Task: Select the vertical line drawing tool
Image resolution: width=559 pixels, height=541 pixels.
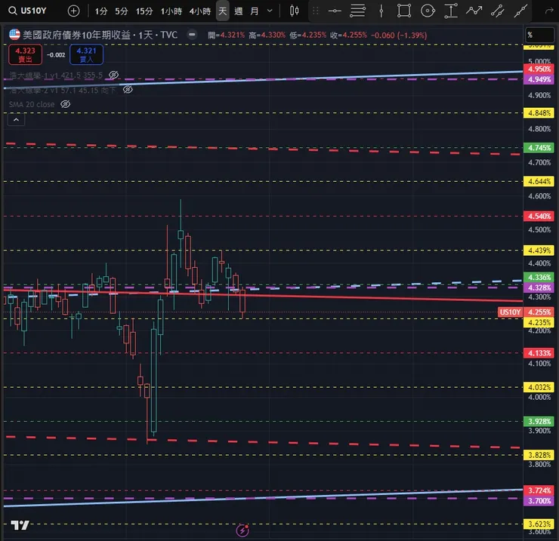Action: 381,11
